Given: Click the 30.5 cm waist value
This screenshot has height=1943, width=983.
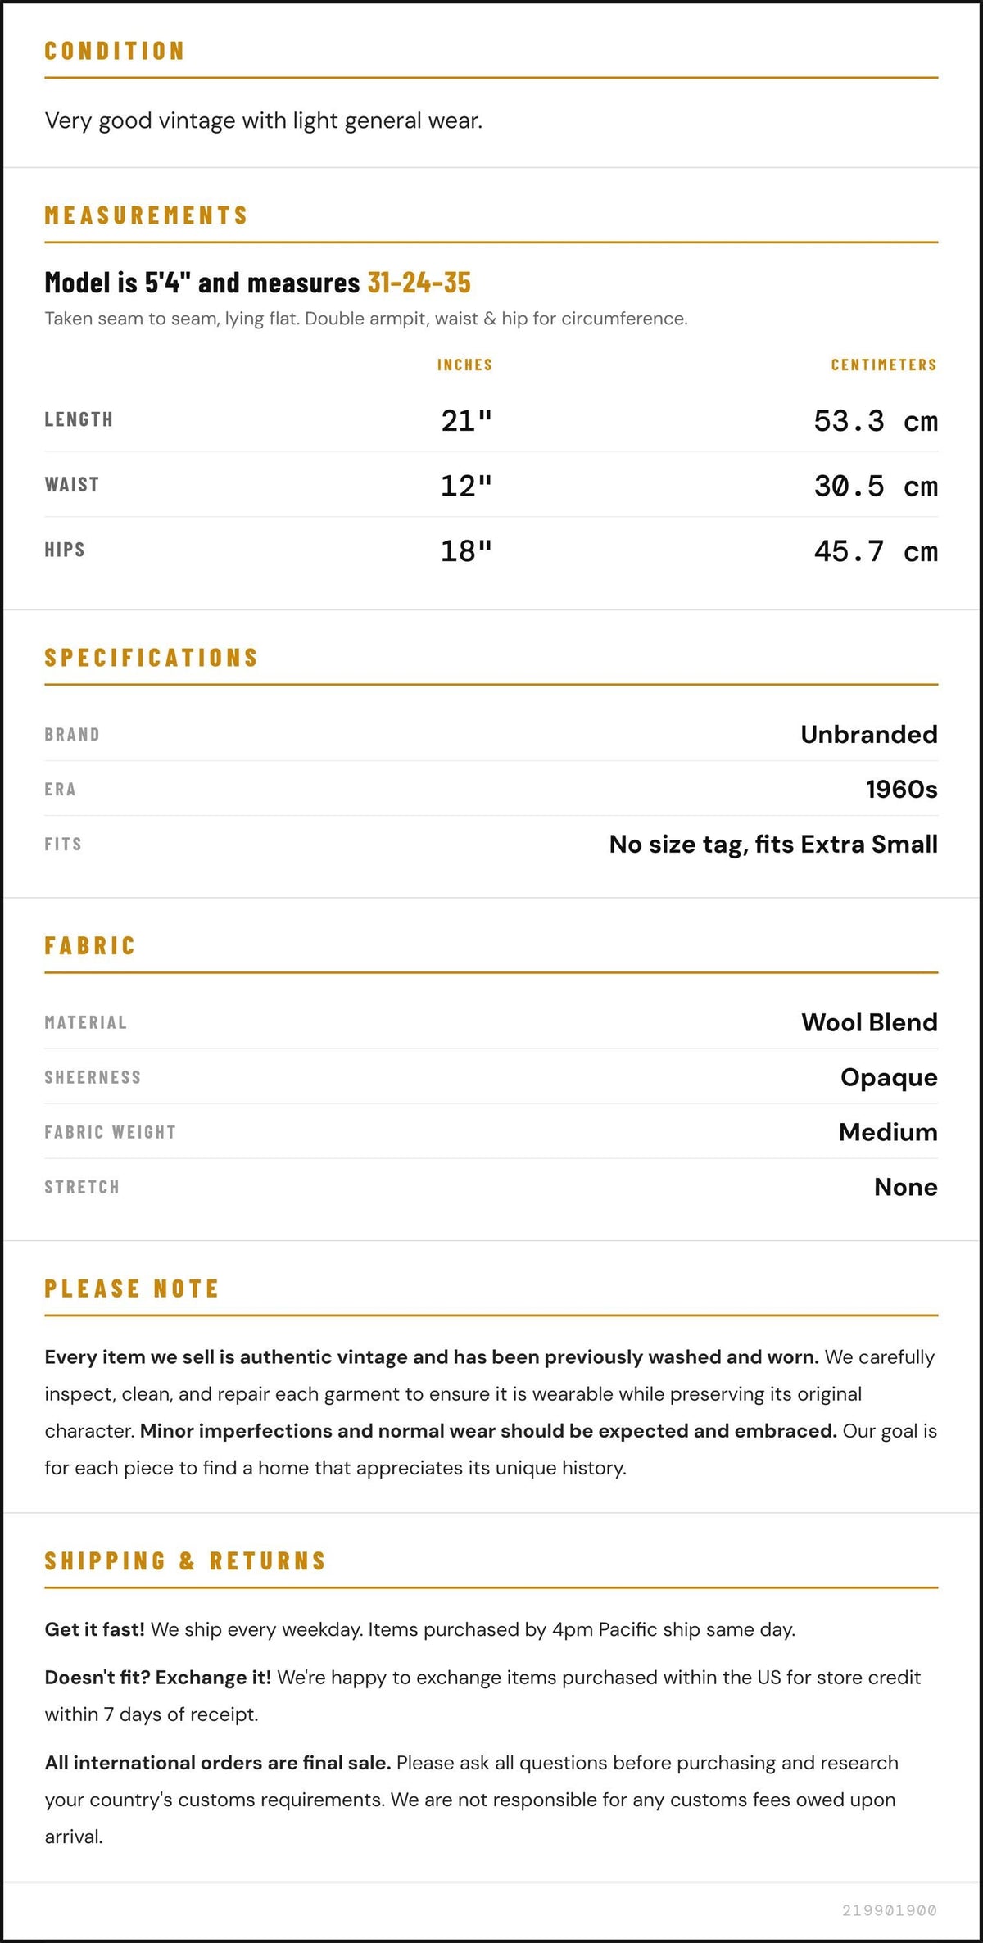Looking at the screenshot, I should tap(876, 487).
